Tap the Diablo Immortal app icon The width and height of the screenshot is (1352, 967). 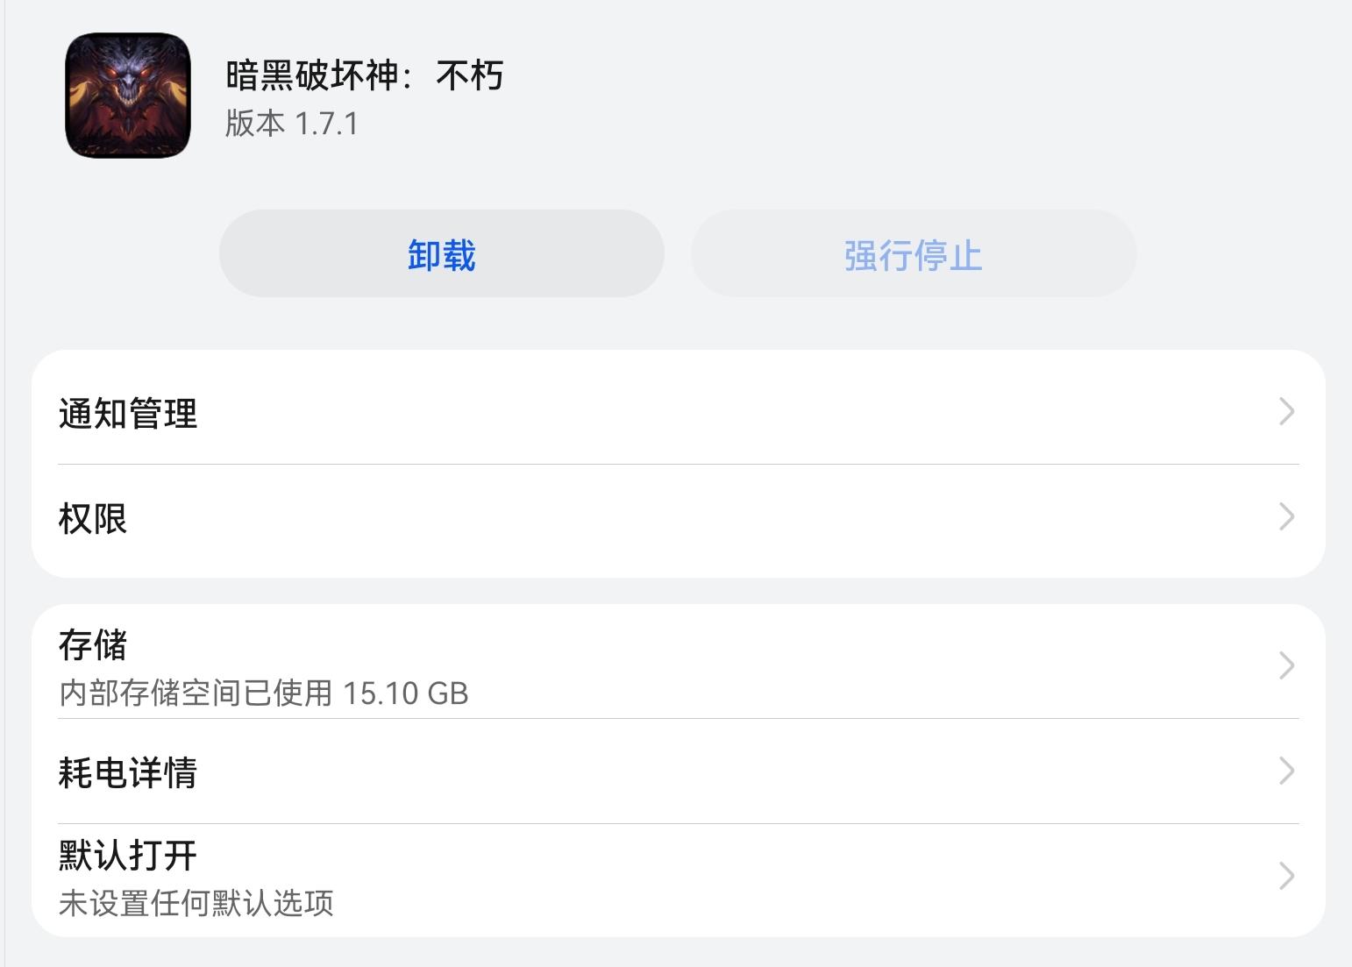(128, 96)
